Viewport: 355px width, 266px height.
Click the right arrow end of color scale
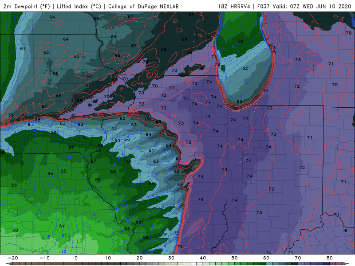tap(346, 264)
